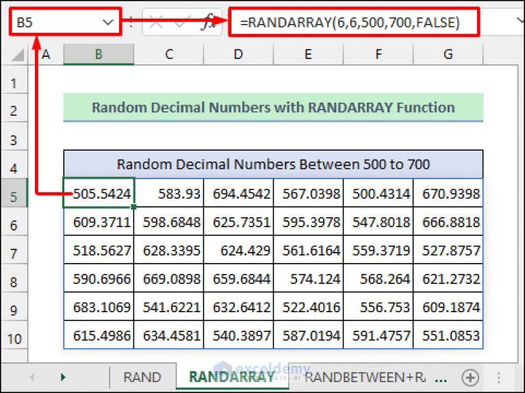525x393 pixels.
Task: Click header 'Random Decimal Numbers Between 500 to 700'
Action: tap(273, 164)
